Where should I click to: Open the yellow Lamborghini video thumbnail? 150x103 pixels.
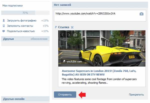pyautogui.click(x=102, y=48)
